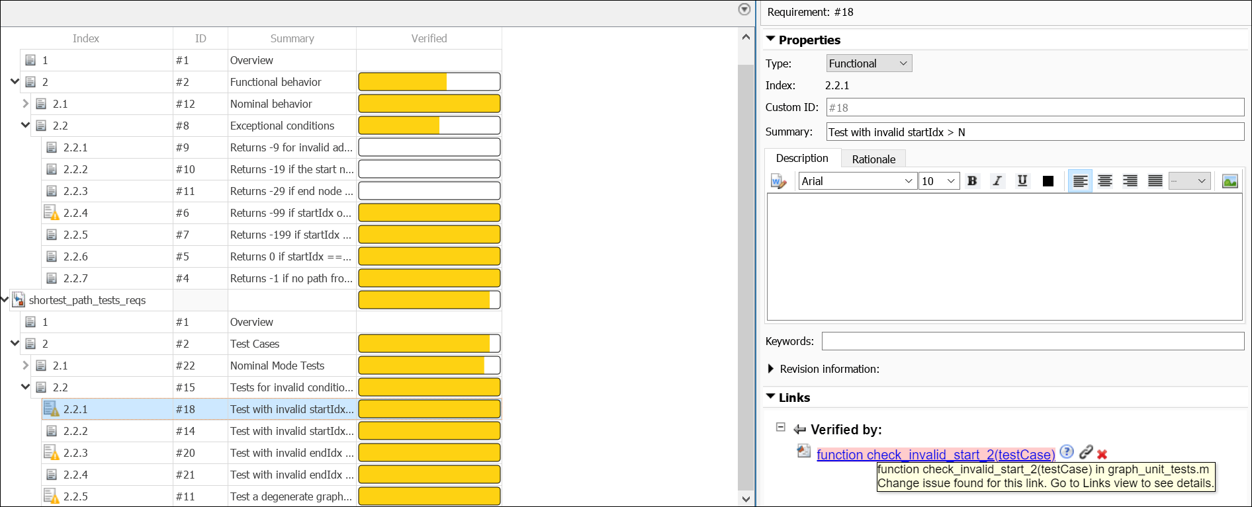Switch to the Rationale tab
The image size is (1252, 507).
pyautogui.click(x=873, y=159)
